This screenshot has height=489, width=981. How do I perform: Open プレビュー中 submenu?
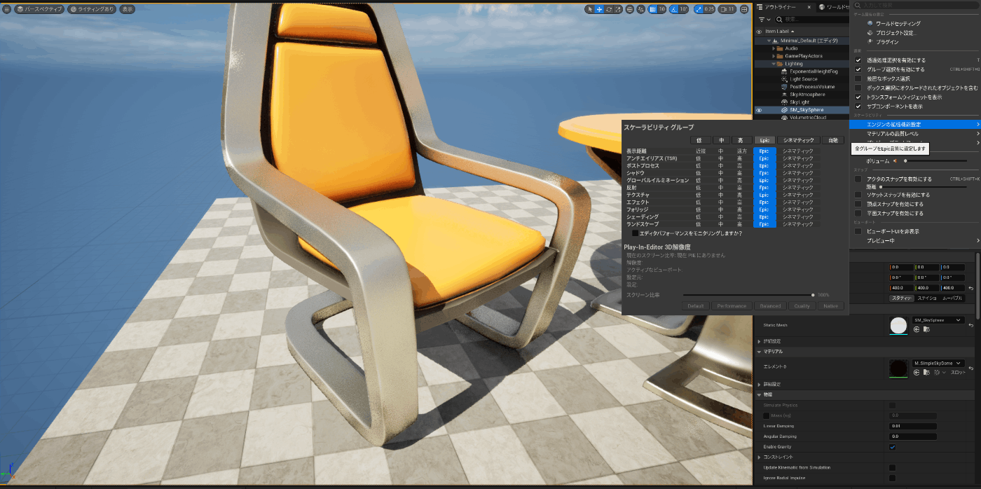(914, 240)
